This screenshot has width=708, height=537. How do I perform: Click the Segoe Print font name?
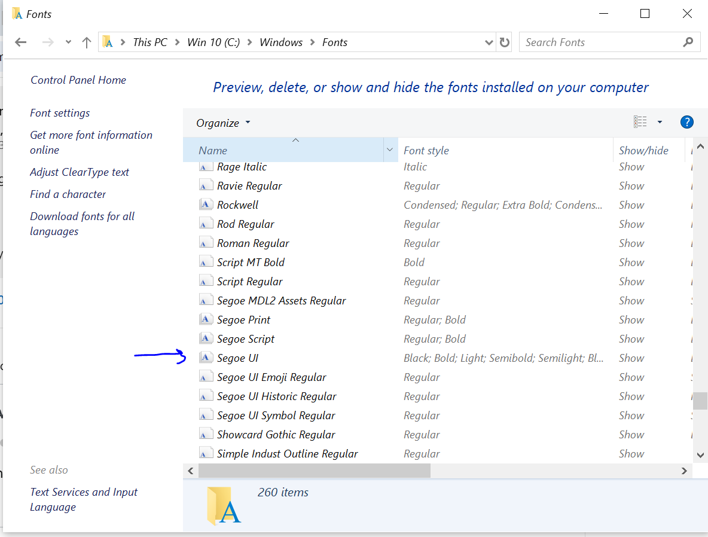click(243, 320)
